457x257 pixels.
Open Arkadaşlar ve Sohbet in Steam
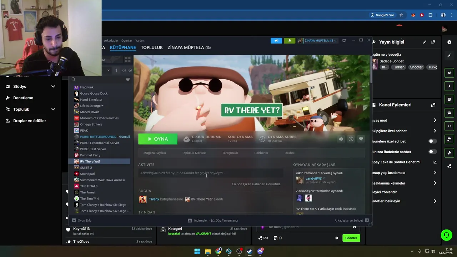tap(351, 221)
